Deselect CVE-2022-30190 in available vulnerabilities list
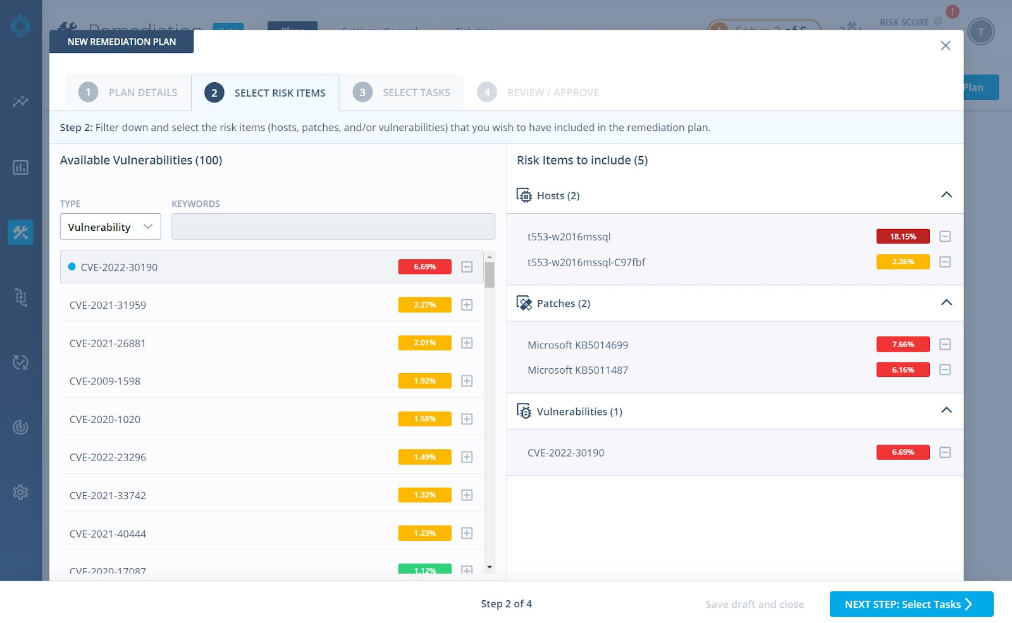The image size is (1012, 623). click(x=467, y=267)
